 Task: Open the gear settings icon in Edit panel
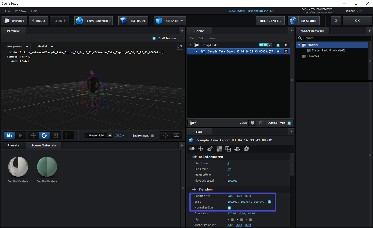click(246, 149)
